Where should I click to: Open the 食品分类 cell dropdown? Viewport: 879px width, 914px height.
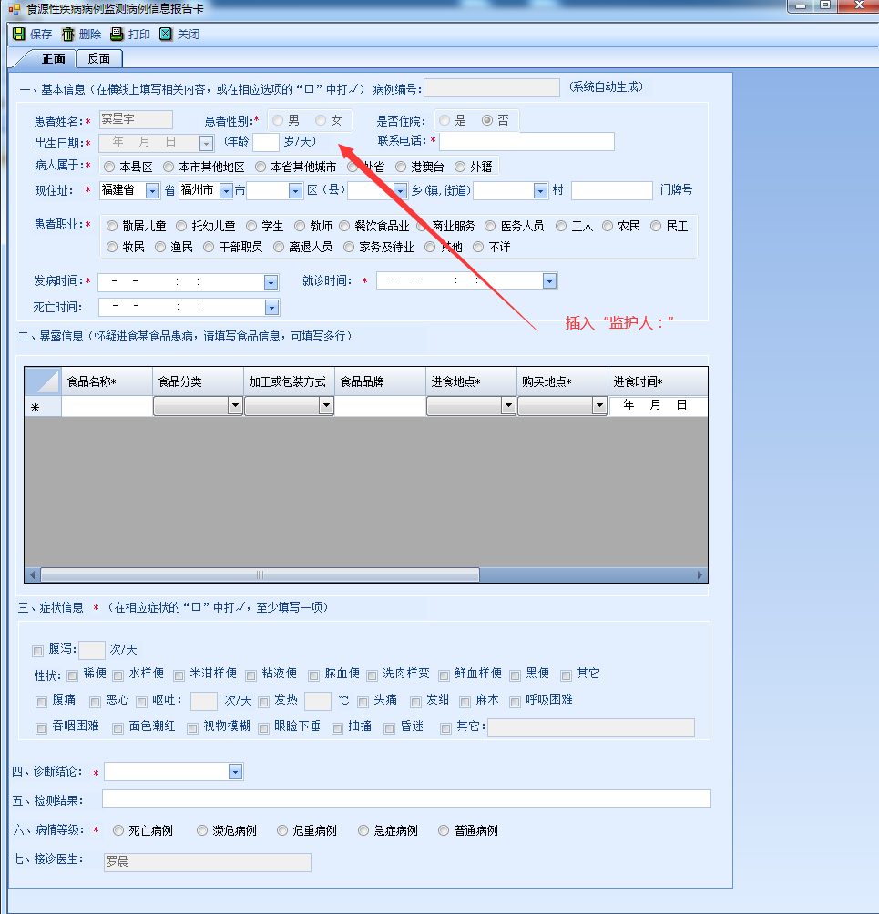pyautogui.click(x=235, y=406)
